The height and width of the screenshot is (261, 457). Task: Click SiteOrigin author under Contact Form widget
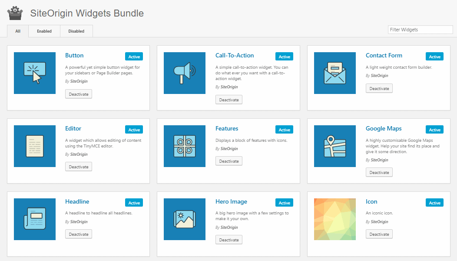[380, 75]
